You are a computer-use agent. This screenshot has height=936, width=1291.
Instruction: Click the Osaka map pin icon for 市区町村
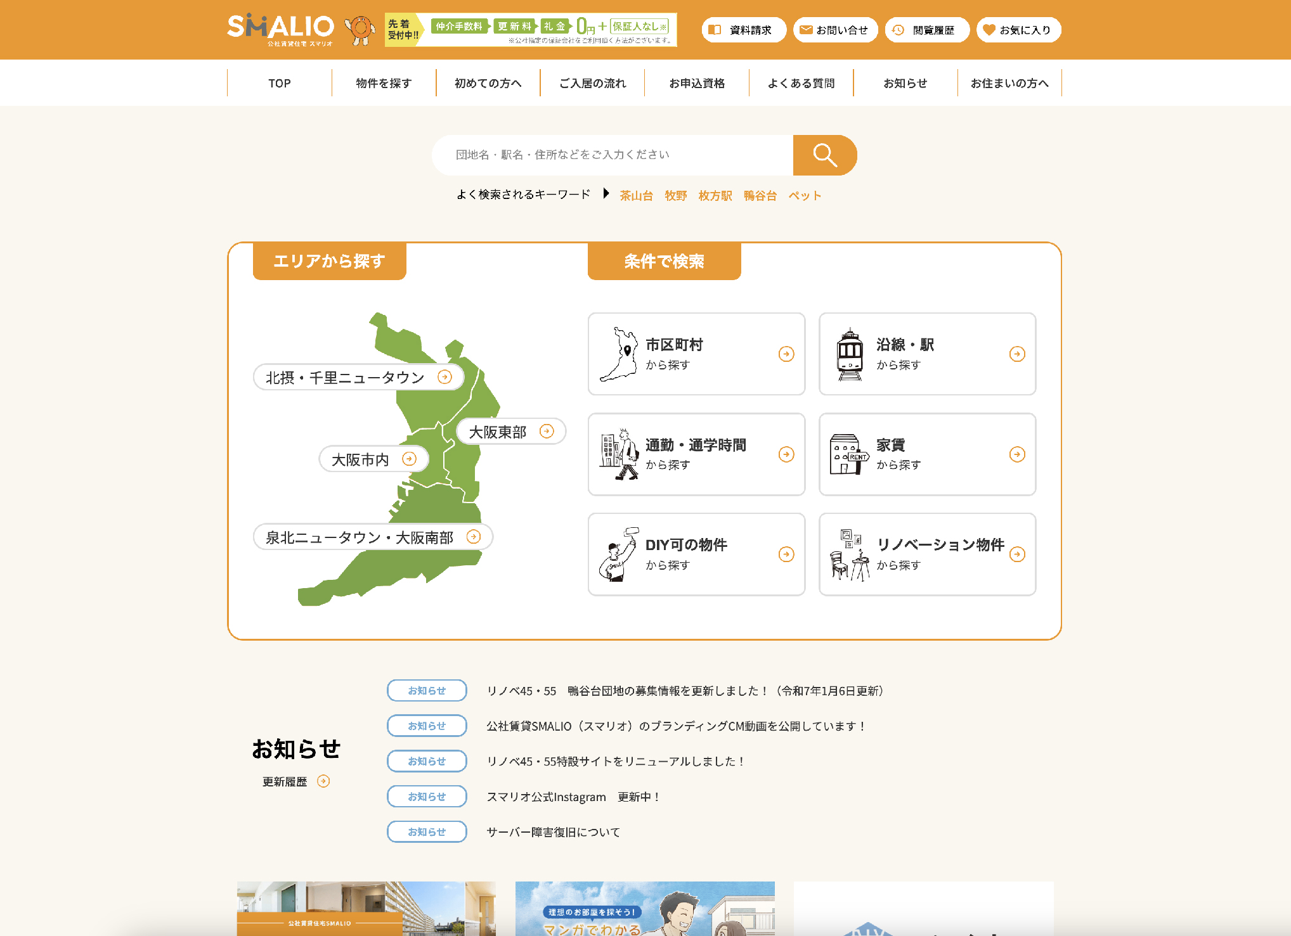(x=620, y=354)
